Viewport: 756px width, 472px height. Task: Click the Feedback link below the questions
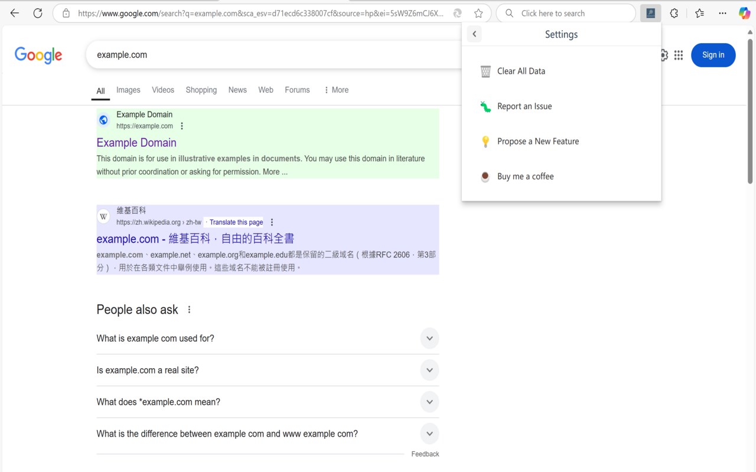[x=425, y=454]
